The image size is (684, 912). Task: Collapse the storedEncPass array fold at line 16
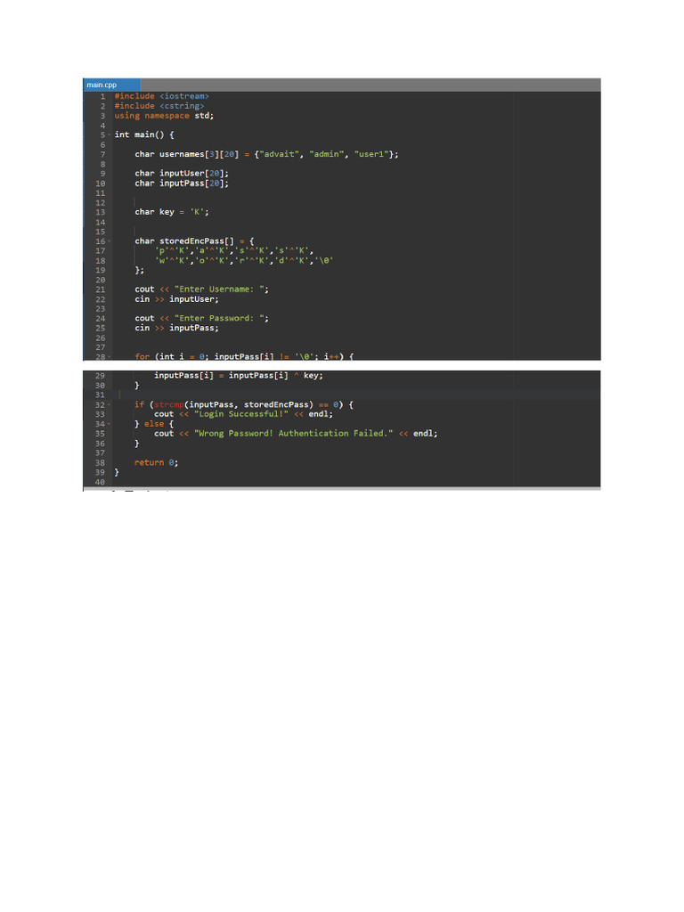[x=109, y=241]
